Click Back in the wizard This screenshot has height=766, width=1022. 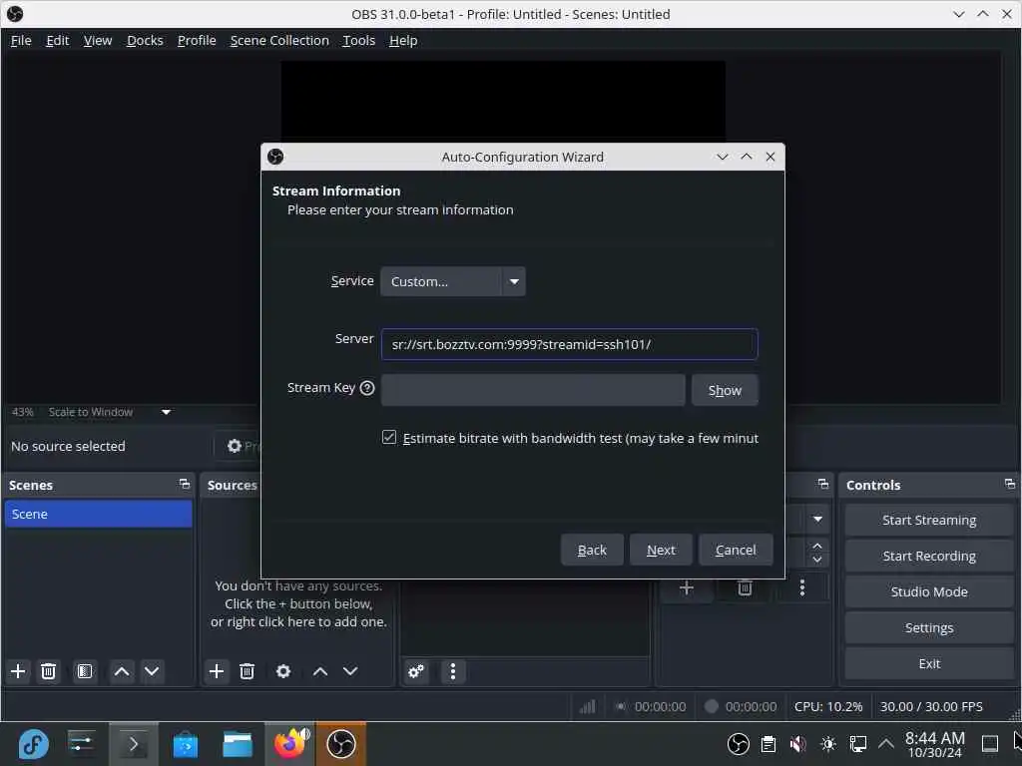point(592,550)
